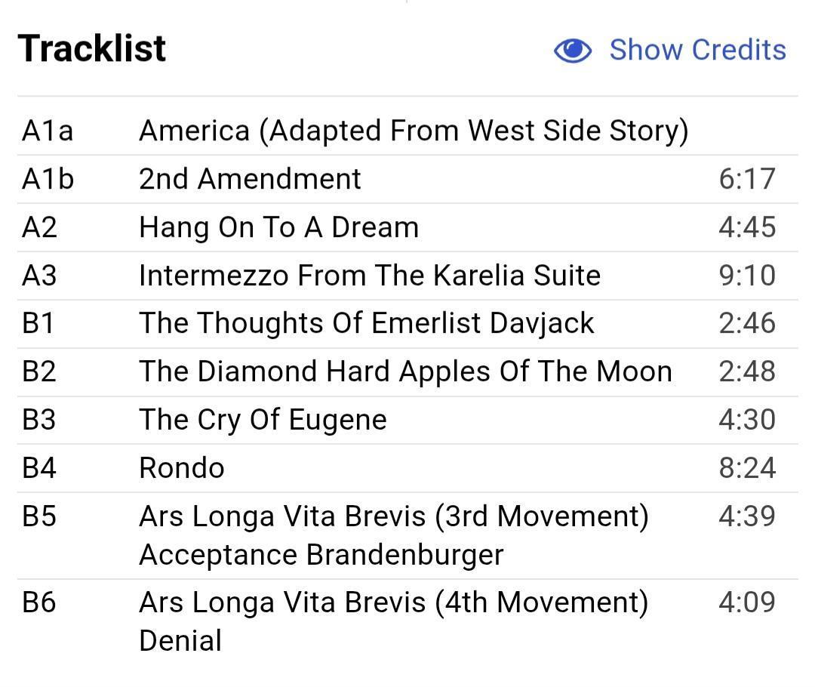Click the Hang On To A Dream track
Viewport: 815px width, 687px height.
278,227
